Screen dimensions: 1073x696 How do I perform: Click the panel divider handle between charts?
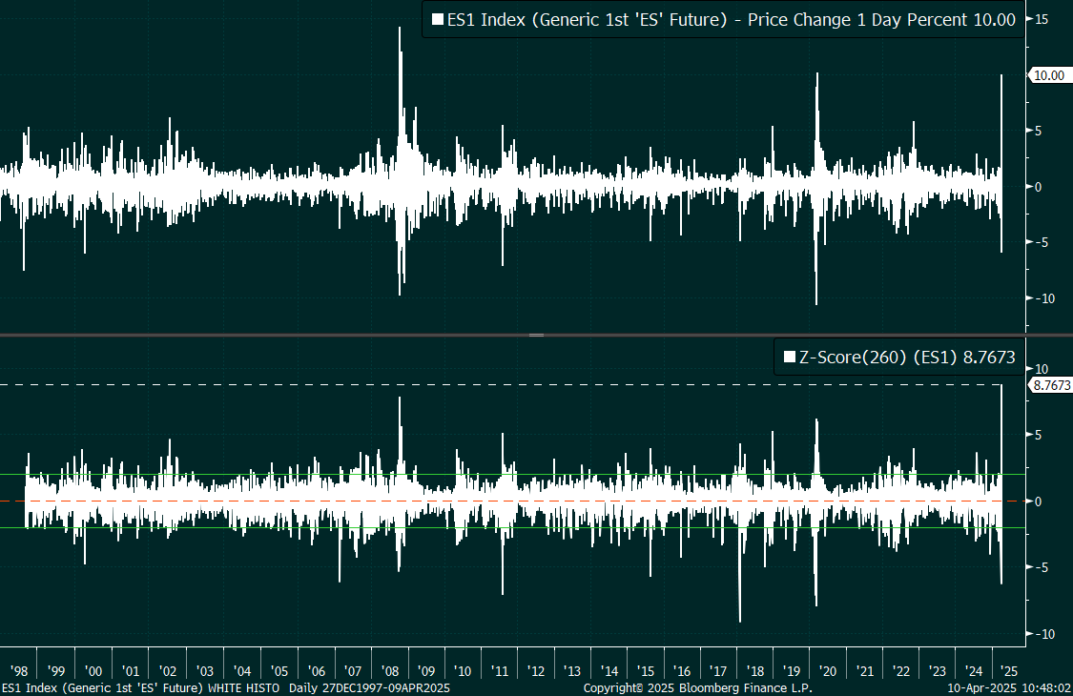click(536, 335)
